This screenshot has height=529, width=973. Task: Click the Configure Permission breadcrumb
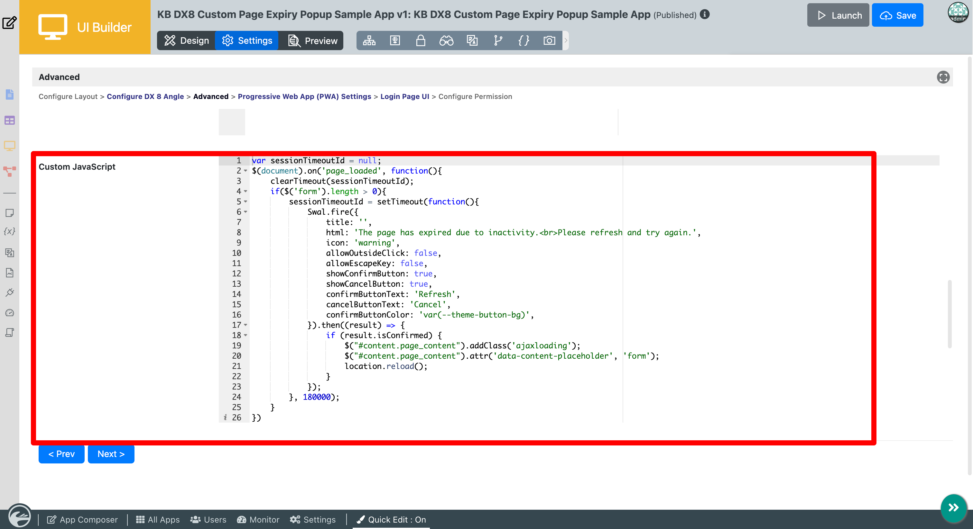coord(475,97)
